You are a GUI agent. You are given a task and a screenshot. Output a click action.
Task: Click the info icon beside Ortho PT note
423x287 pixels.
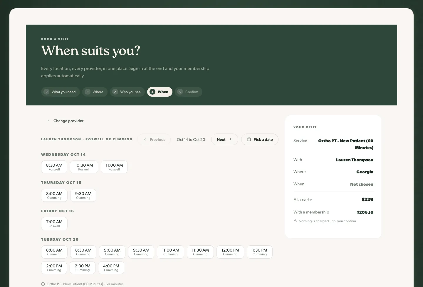coord(43,284)
